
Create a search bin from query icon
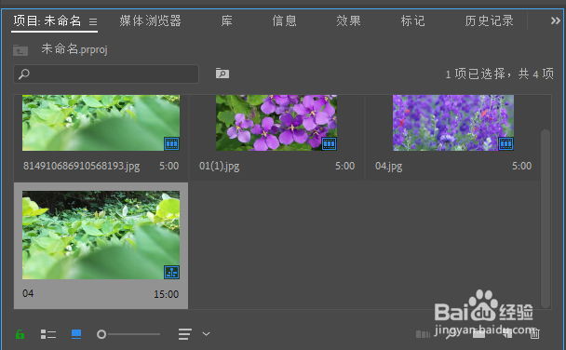coord(222,74)
